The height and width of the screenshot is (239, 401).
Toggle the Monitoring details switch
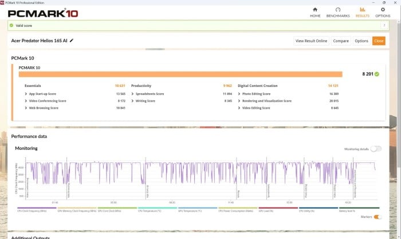376,149
